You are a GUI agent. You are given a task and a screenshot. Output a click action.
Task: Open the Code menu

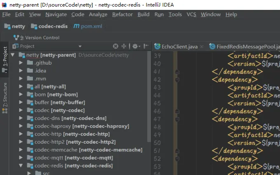tap(78, 14)
